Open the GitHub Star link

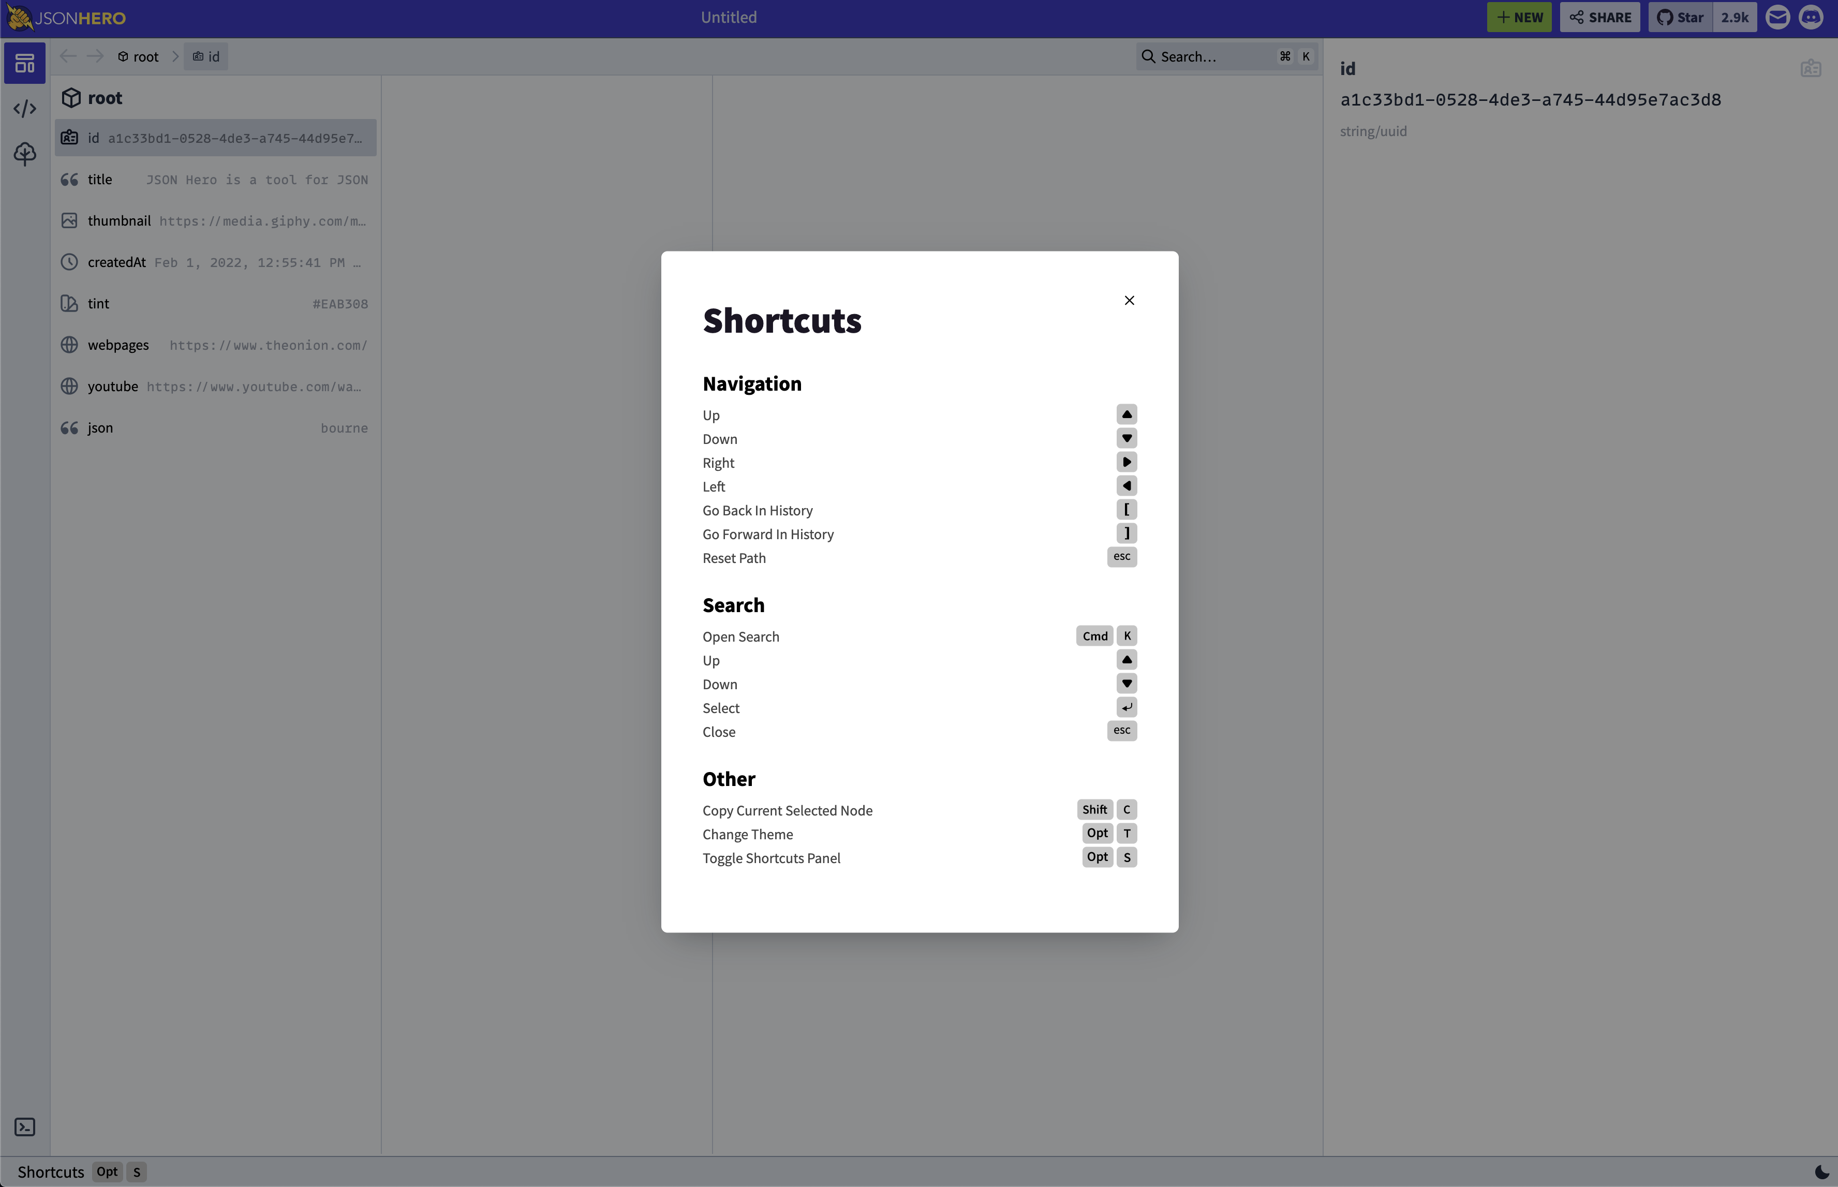tap(1681, 17)
